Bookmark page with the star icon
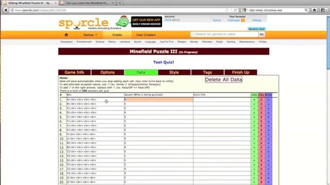Image resolution: width=330 pixels, height=185 pixels. pyautogui.click(x=227, y=10)
